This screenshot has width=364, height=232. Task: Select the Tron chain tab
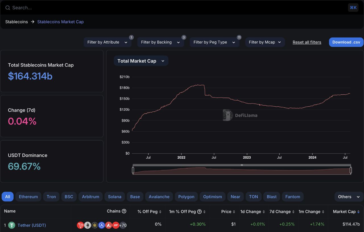point(51,197)
